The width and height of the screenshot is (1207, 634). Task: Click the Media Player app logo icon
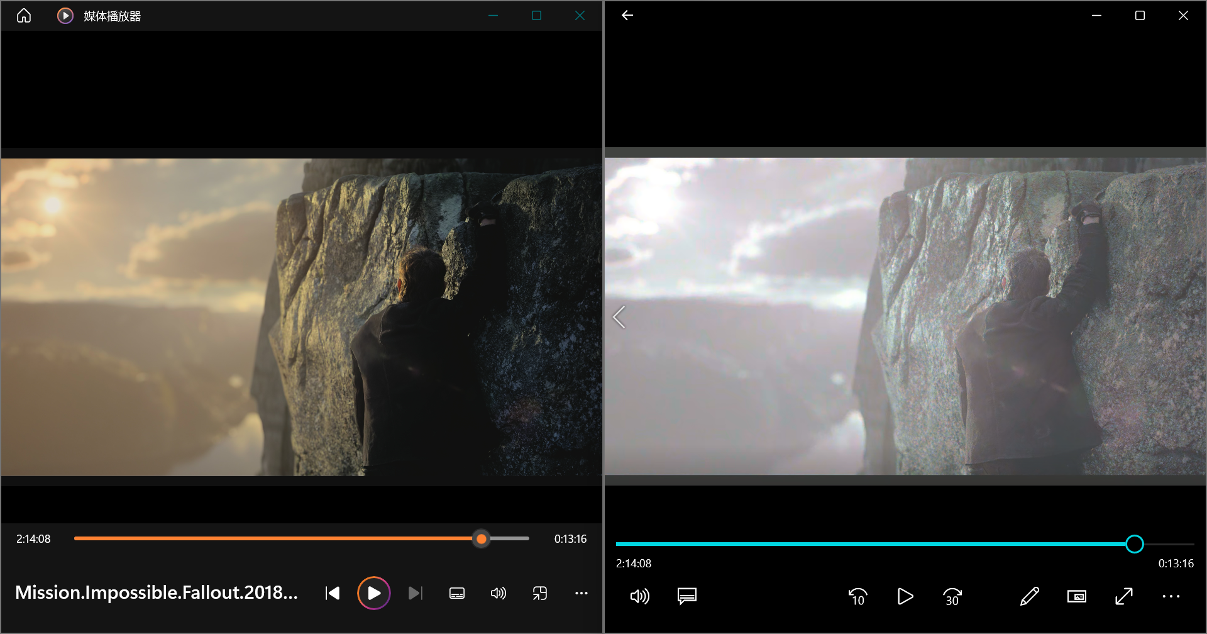pyautogui.click(x=65, y=16)
